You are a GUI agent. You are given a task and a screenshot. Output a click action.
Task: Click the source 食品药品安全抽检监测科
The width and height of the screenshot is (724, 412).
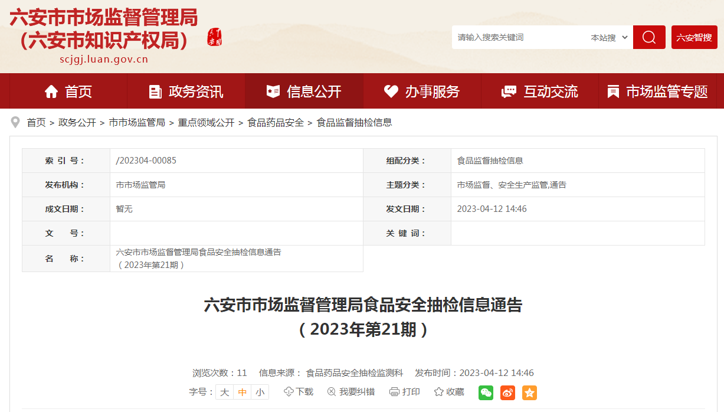354,373
